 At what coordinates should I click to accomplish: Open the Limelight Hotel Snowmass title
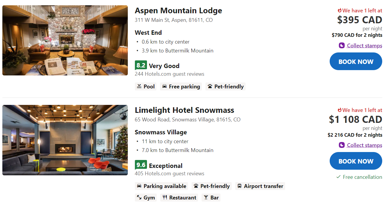pyautogui.click(x=184, y=110)
